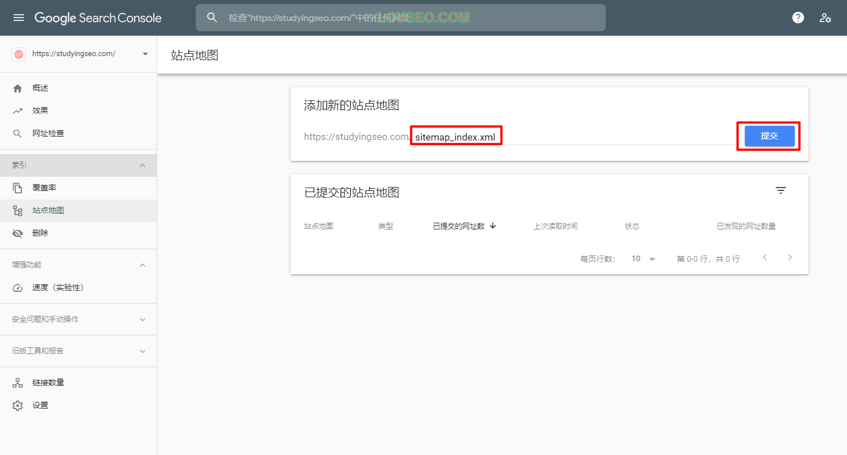Click the trend line icon for 效果
This screenshot has width=847, height=455.
pyautogui.click(x=18, y=111)
